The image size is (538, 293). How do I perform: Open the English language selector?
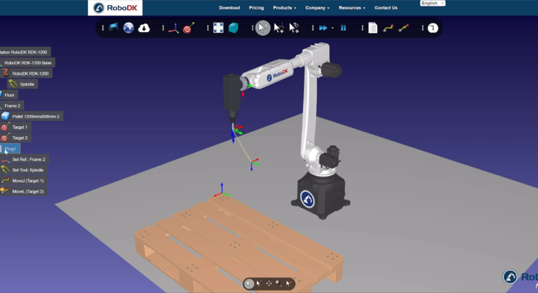click(x=433, y=3)
